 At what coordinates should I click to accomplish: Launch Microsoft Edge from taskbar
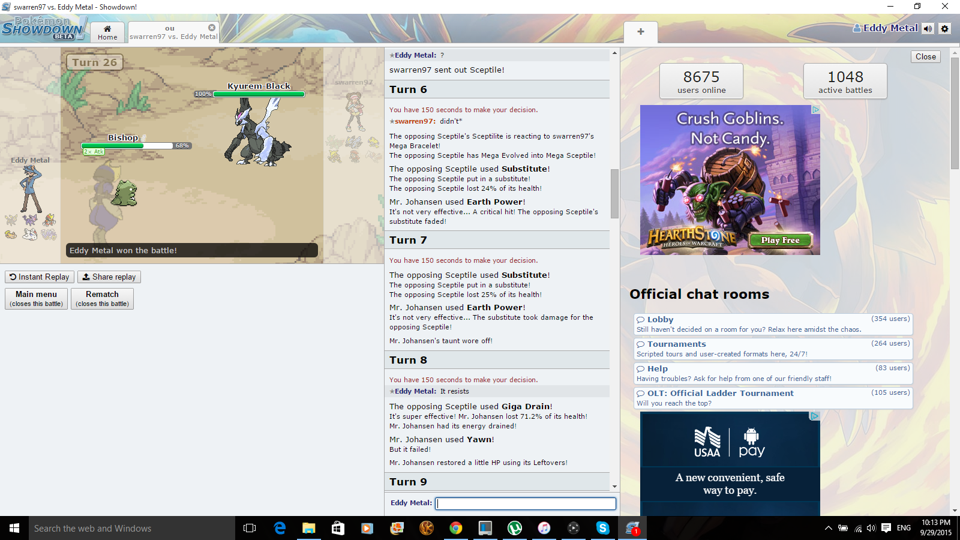(280, 528)
